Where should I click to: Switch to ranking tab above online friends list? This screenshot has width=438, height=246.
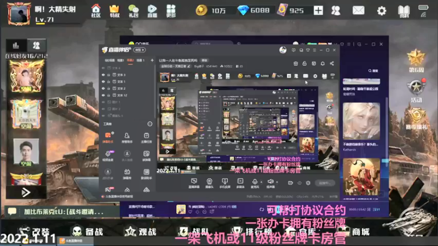point(16,45)
